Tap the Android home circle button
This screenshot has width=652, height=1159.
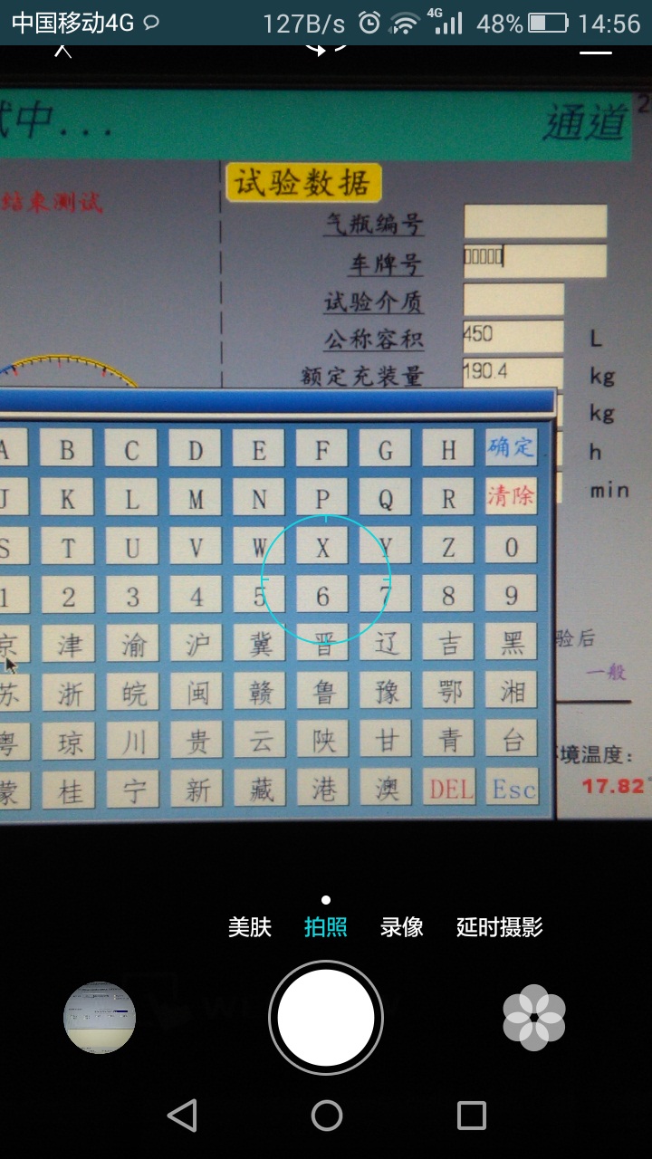click(x=326, y=1116)
